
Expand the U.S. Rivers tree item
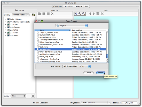[x=5, y=33]
